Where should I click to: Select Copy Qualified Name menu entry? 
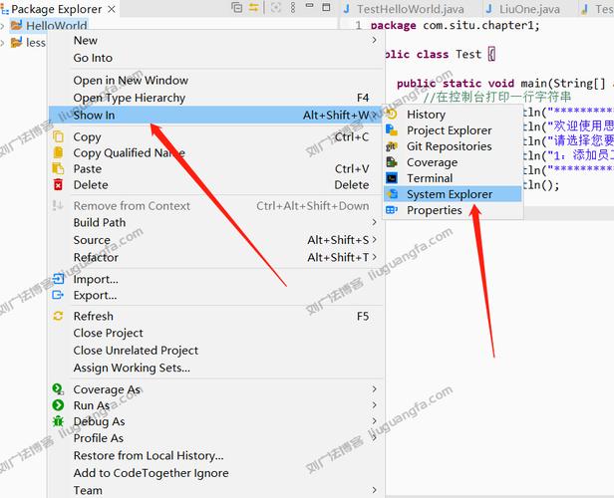click(129, 152)
